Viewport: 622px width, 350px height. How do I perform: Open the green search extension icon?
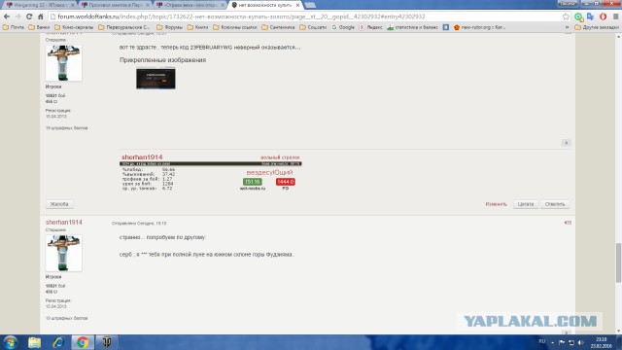tap(579, 17)
